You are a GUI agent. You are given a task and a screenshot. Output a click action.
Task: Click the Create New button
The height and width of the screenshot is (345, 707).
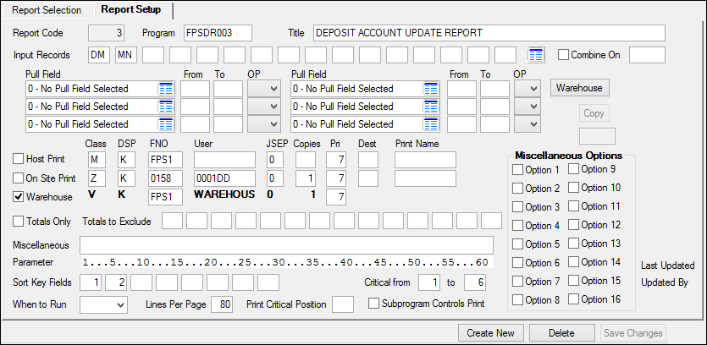pyautogui.click(x=490, y=333)
